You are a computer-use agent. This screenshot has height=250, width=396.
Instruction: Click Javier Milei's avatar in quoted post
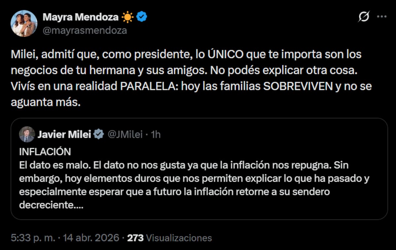27,134
